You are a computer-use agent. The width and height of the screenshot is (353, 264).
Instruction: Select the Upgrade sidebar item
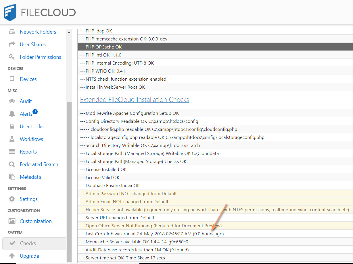pos(29,256)
